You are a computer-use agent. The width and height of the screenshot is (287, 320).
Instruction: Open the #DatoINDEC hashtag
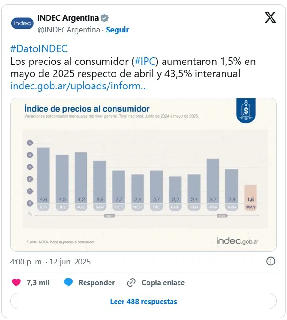pyautogui.click(x=39, y=48)
